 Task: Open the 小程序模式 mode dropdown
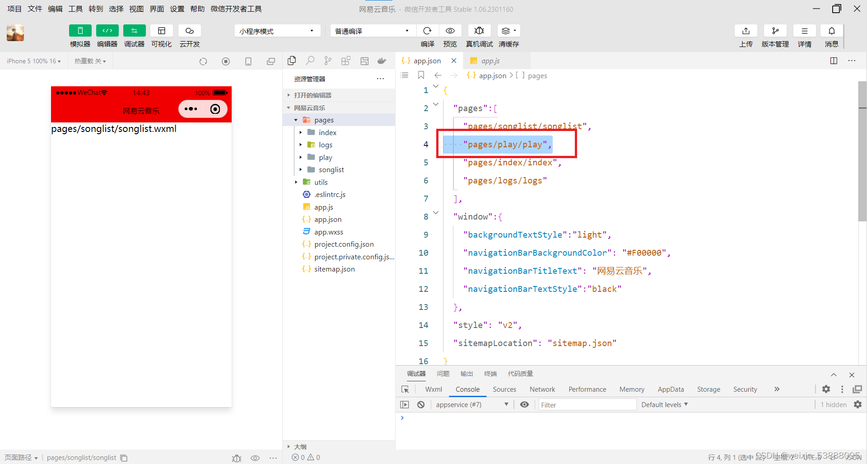[x=277, y=31]
